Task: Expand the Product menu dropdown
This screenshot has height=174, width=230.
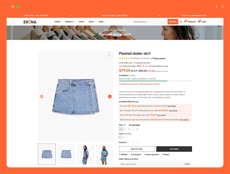Action: pos(70,22)
